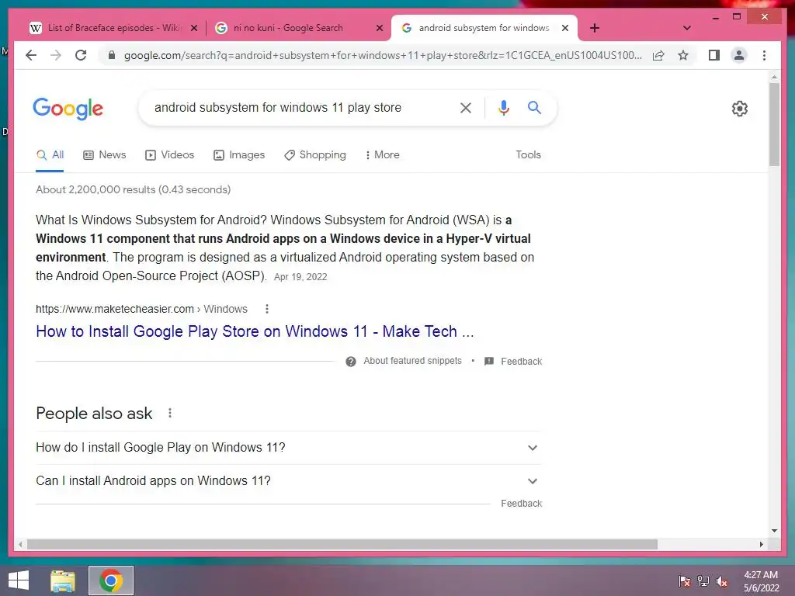Click About featured snippets link

[x=412, y=361]
